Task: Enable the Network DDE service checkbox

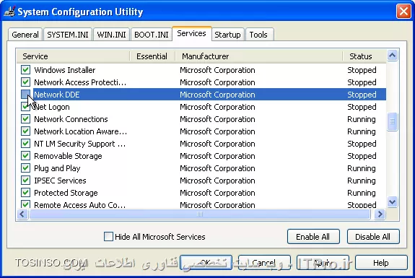Action: coord(26,95)
